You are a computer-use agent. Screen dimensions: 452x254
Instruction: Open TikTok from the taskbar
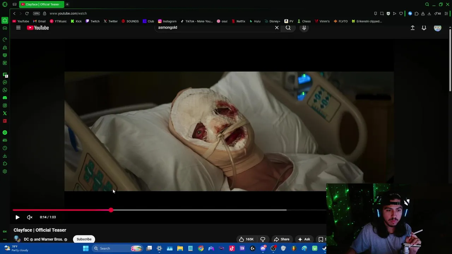[x=232, y=248]
